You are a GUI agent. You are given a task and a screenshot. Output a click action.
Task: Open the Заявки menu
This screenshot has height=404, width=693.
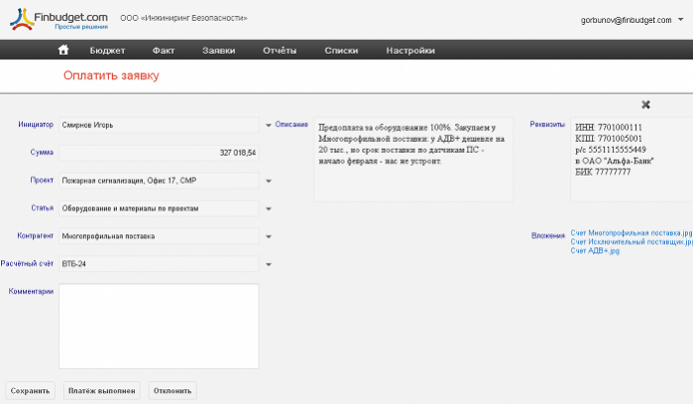(218, 50)
